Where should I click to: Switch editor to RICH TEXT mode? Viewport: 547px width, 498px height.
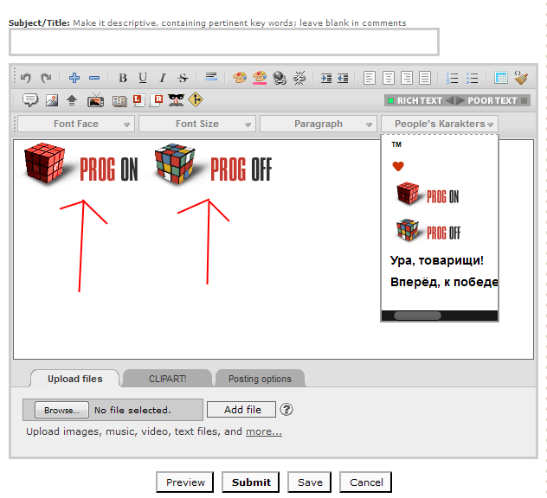pos(415,100)
